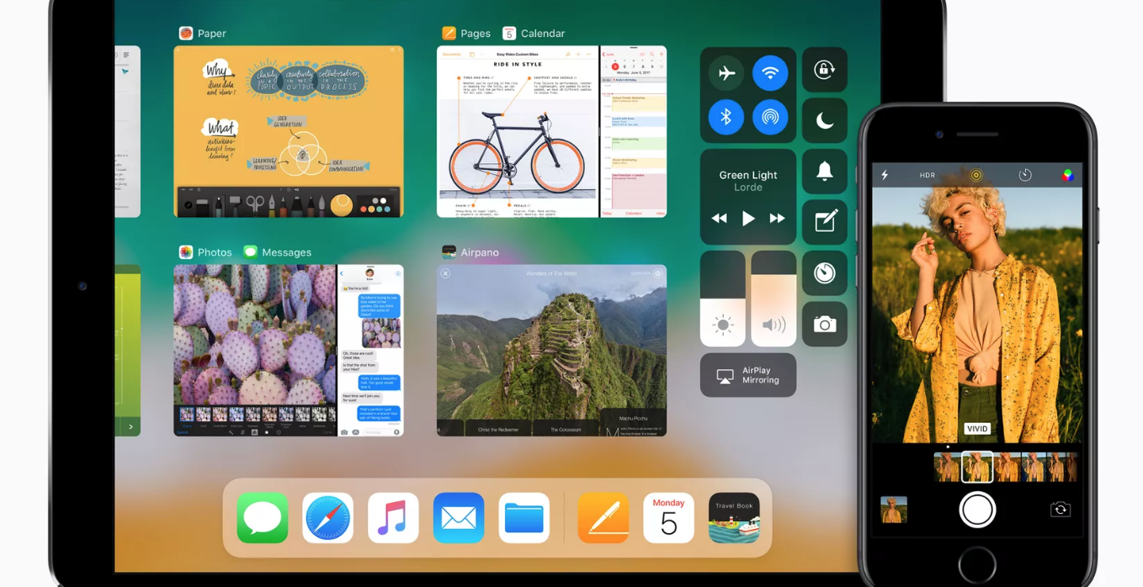Viewport: 1143px width, 587px height.
Task: Tap the screen brightness slider
Action: (722, 299)
